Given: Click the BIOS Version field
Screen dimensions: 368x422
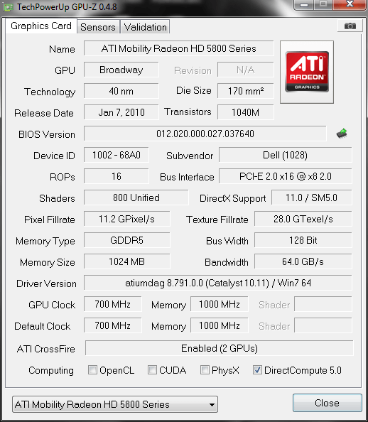Looking at the screenshot, I should (205, 134).
